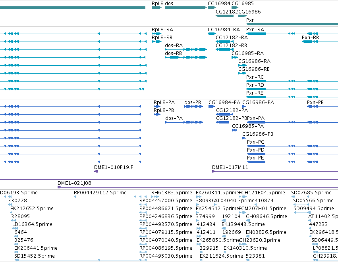Select the 330778 feature label

point(17,201)
